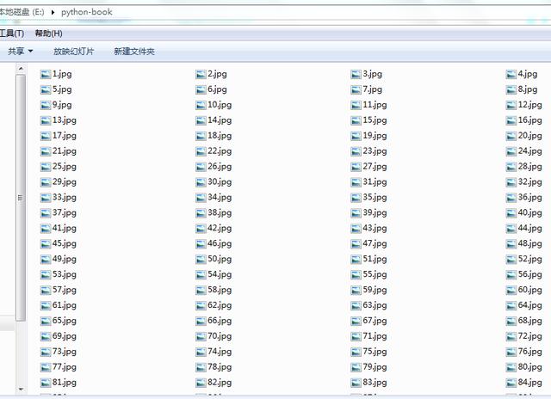
Task: Go to 本地磁盘 (E:) in the address bar
Action: coord(22,12)
